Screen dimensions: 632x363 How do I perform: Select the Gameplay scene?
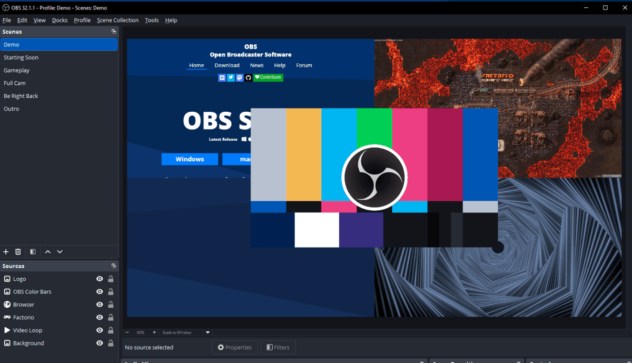pyautogui.click(x=59, y=70)
